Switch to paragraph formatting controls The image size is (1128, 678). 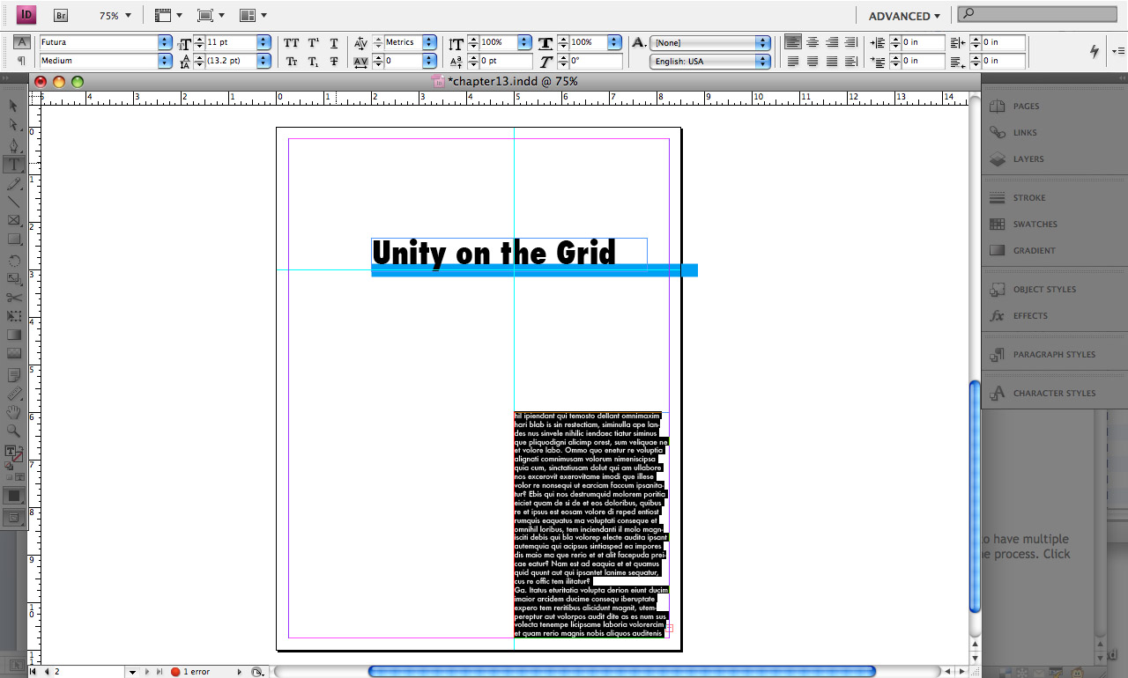coord(21,61)
